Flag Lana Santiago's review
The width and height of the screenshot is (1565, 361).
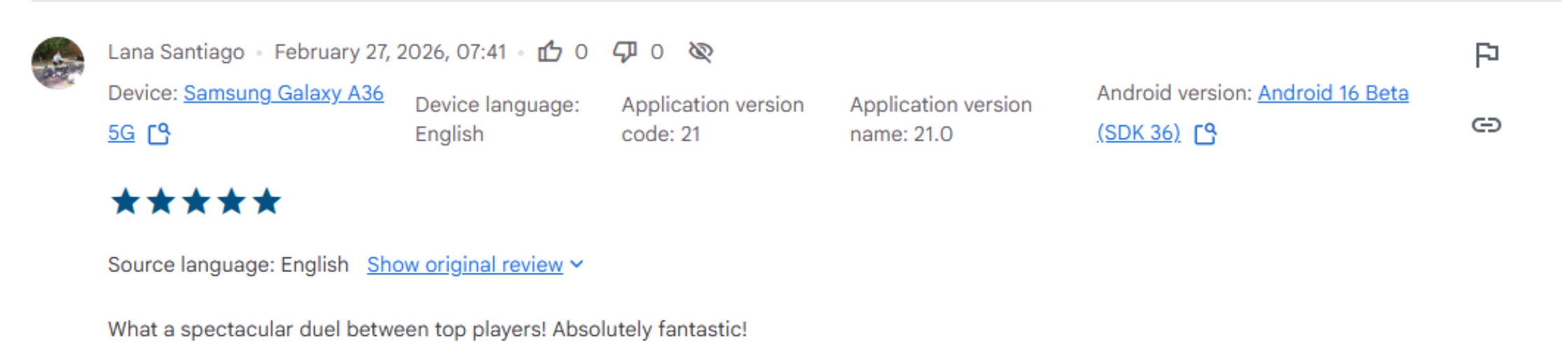pyautogui.click(x=1486, y=54)
